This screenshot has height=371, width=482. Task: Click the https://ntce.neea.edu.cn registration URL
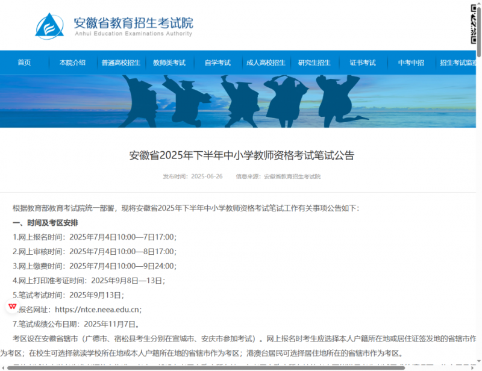tap(98, 310)
